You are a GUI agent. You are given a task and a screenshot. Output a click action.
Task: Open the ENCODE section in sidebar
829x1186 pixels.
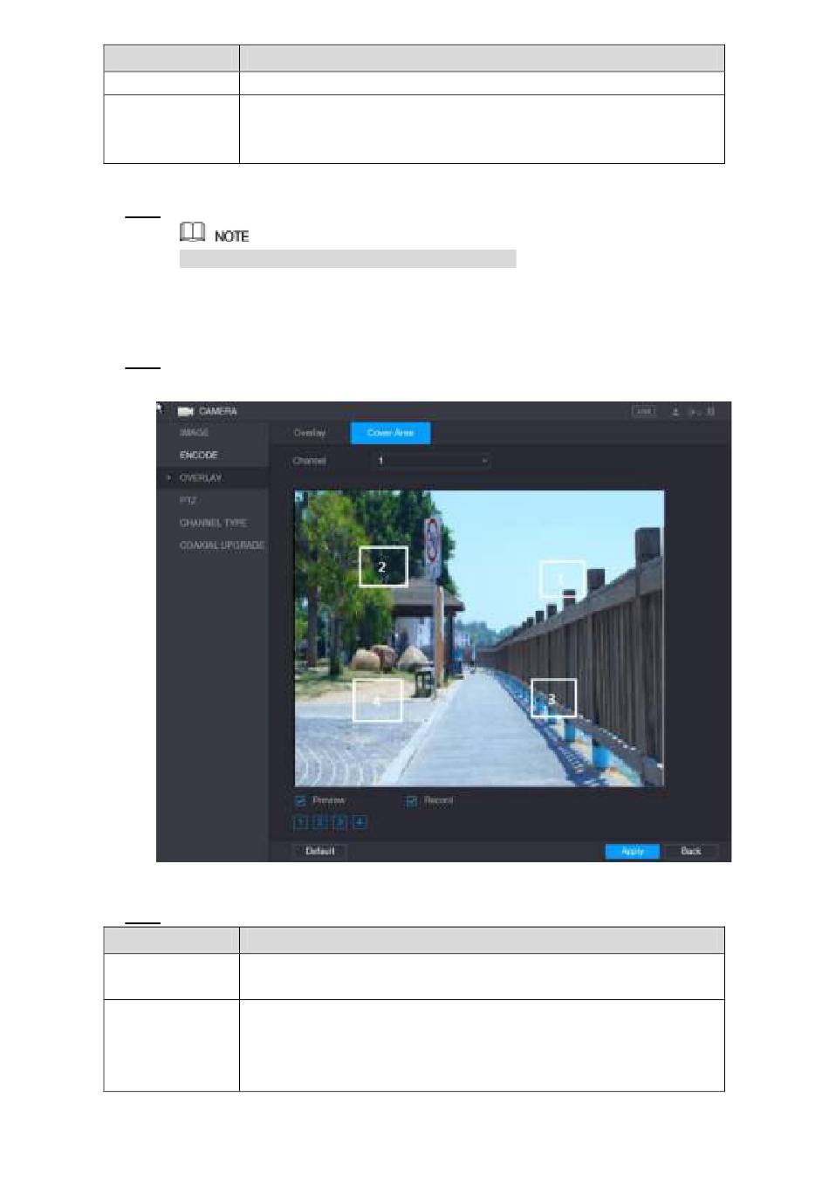coord(198,456)
